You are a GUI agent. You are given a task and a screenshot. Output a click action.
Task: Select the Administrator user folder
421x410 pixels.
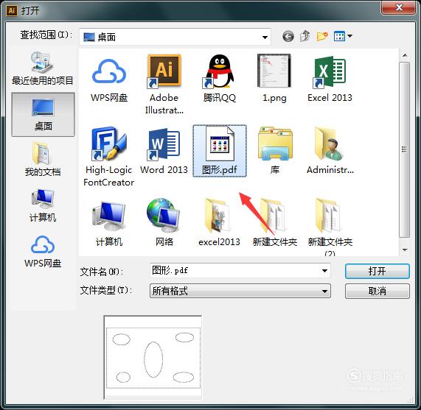(x=330, y=151)
